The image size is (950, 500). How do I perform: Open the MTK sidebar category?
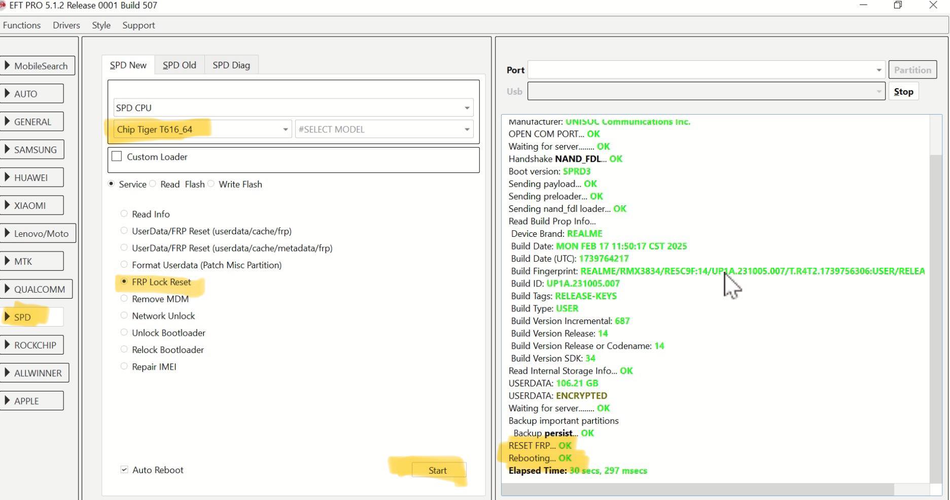pyautogui.click(x=31, y=261)
